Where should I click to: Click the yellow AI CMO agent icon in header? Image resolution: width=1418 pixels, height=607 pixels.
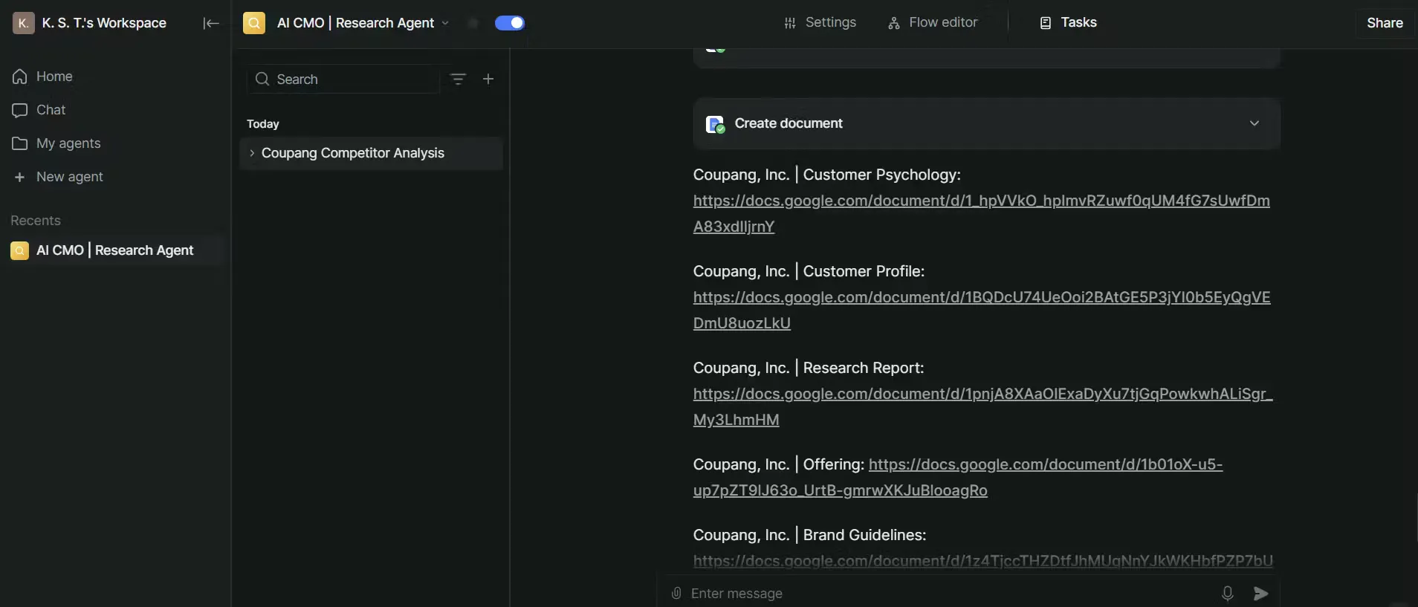[254, 23]
